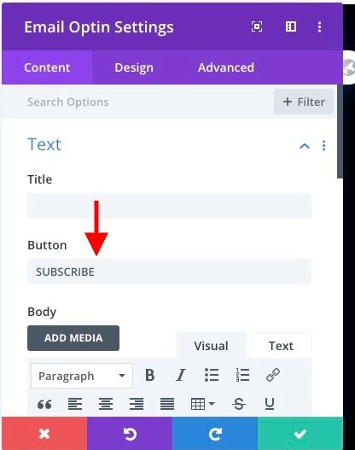The width and height of the screenshot is (355, 450).
Task: Click the Button text field containing SUBSCRIBE
Action: pos(169,272)
